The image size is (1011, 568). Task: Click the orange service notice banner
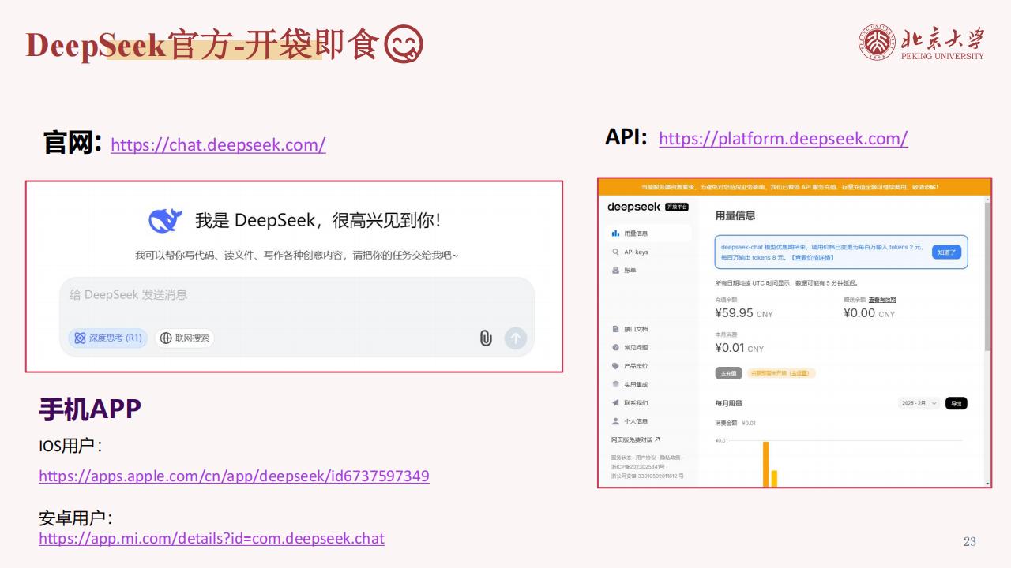pyautogui.click(x=794, y=187)
